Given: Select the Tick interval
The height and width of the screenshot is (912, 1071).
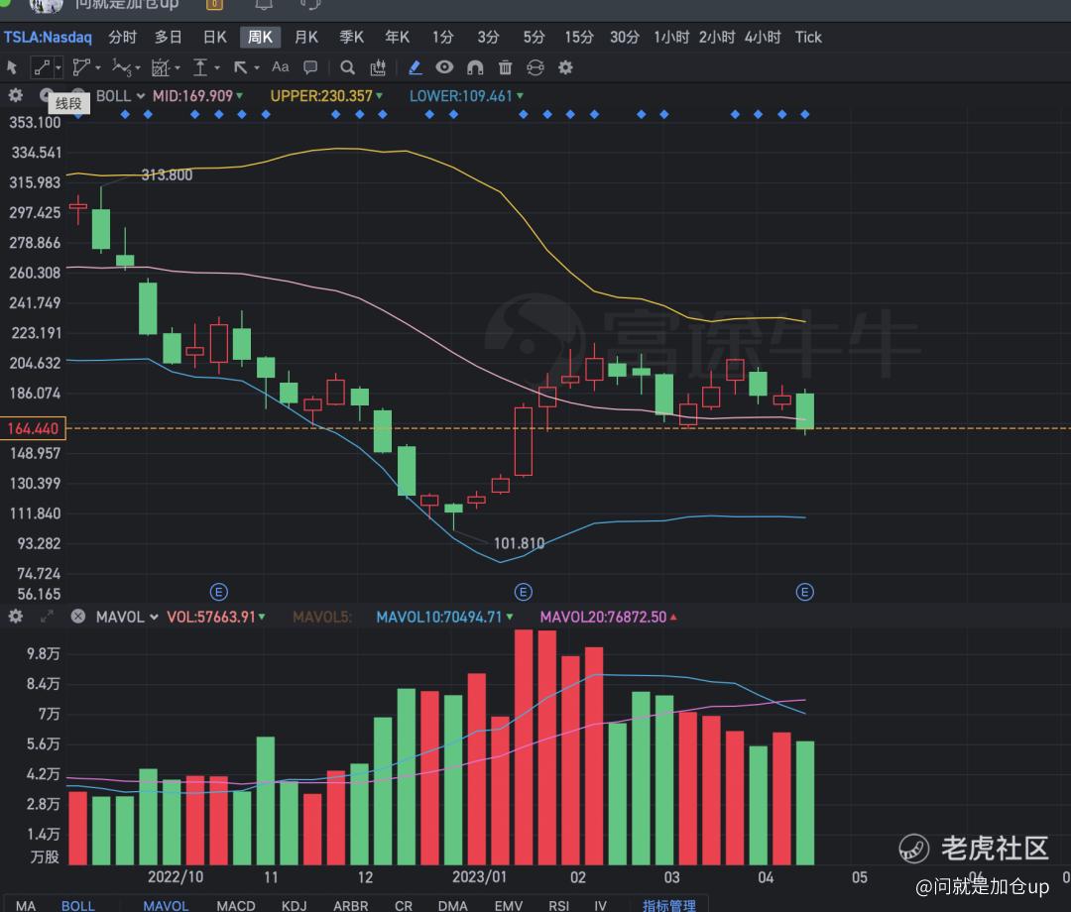Looking at the screenshot, I should coord(808,37).
